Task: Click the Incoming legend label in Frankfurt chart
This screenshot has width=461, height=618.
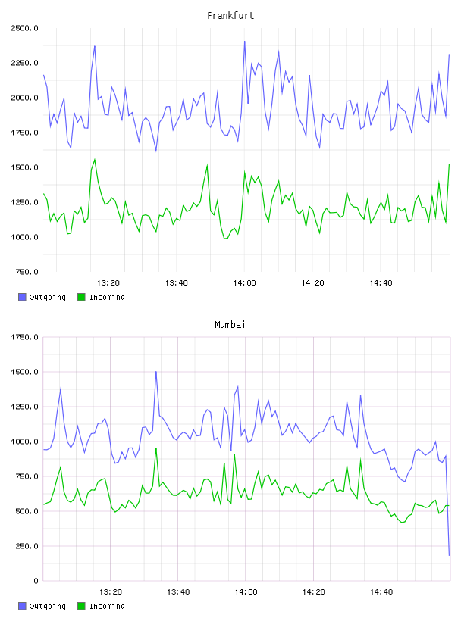Action: click(107, 298)
